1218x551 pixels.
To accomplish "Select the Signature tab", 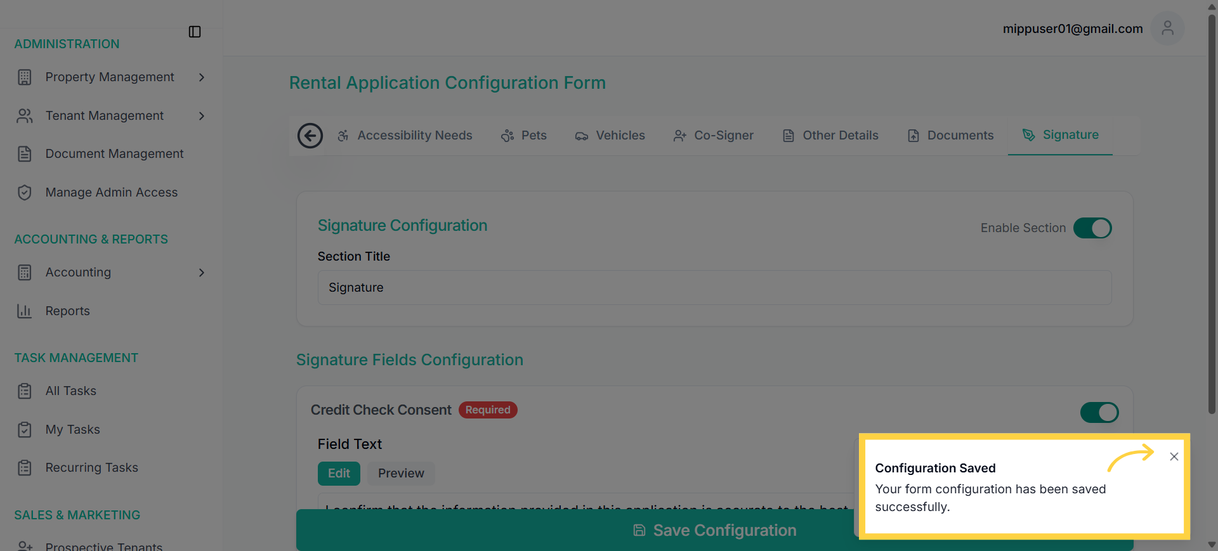I will 1061,136.
